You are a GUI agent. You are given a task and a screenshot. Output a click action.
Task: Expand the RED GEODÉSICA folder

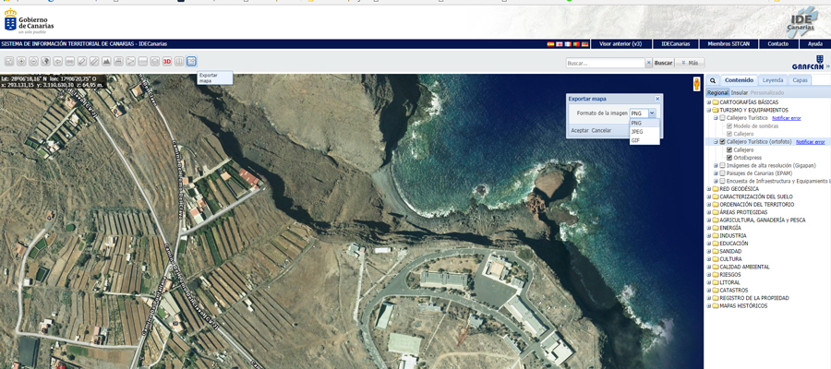[x=709, y=189]
